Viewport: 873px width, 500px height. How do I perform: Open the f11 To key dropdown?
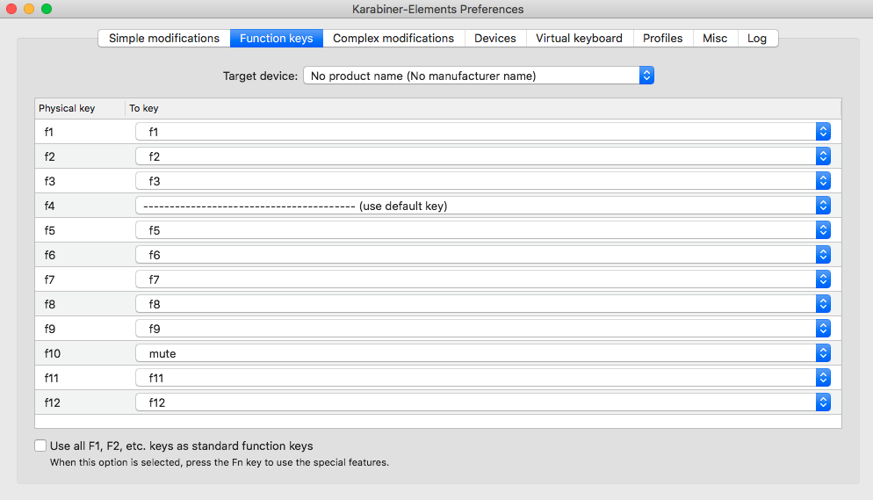483,378
